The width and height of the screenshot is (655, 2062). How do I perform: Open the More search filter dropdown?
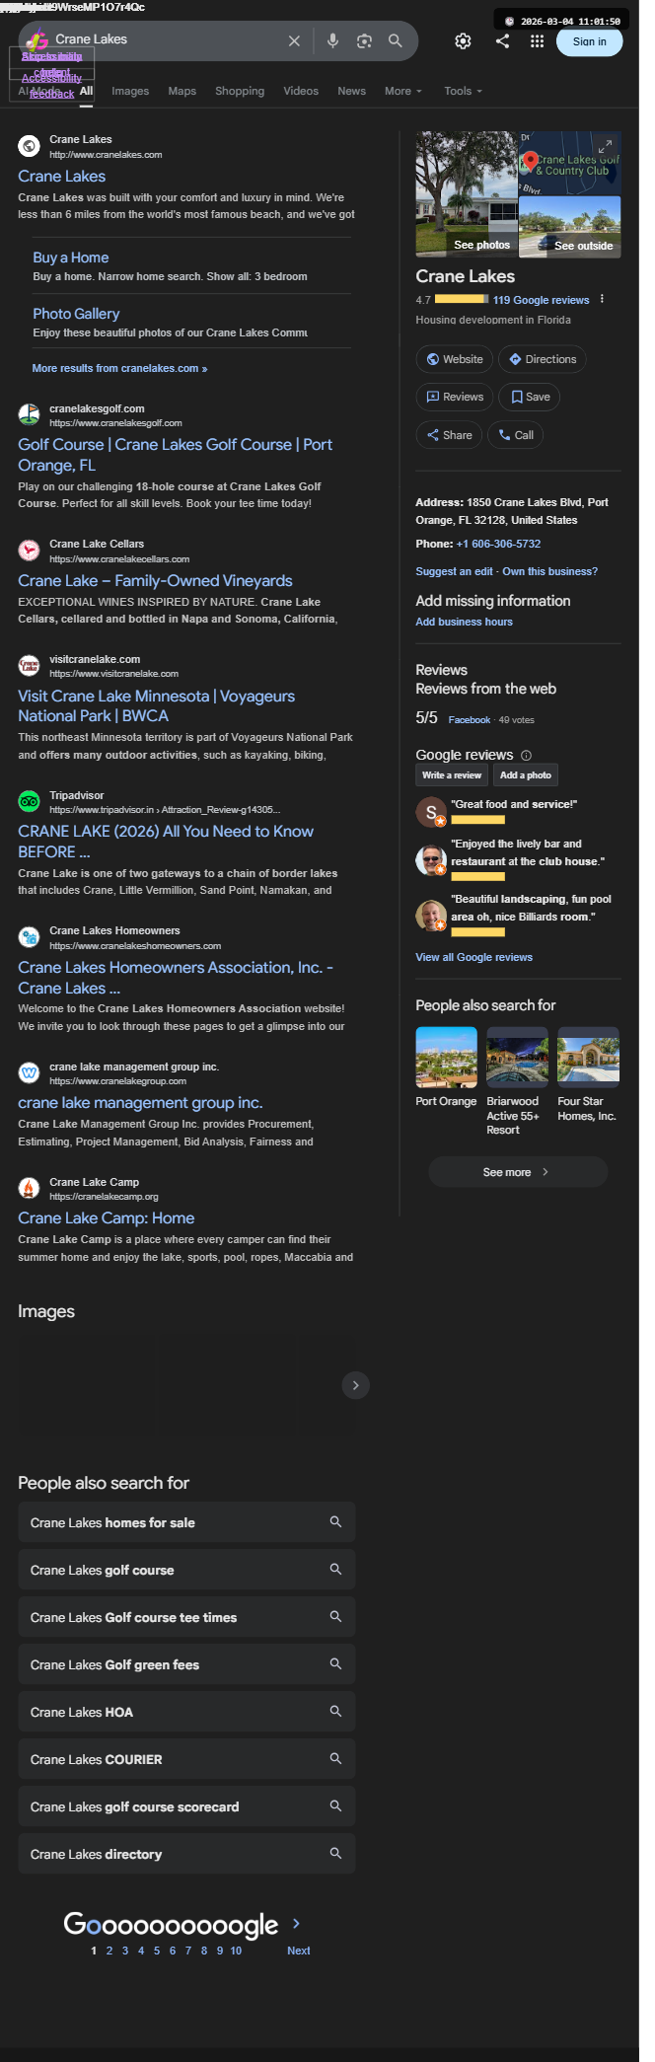402,91
